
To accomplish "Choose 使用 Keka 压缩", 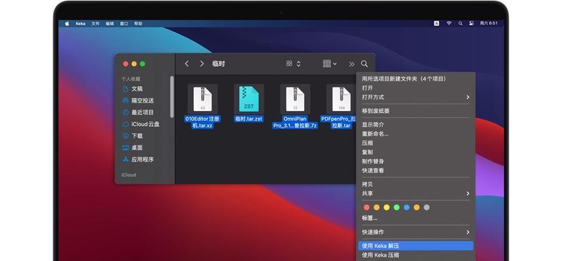I will (x=416, y=255).
